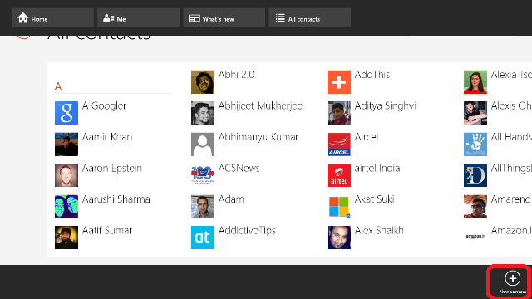Open the Home tab
The width and height of the screenshot is (532, 299).
click(52, 18)
